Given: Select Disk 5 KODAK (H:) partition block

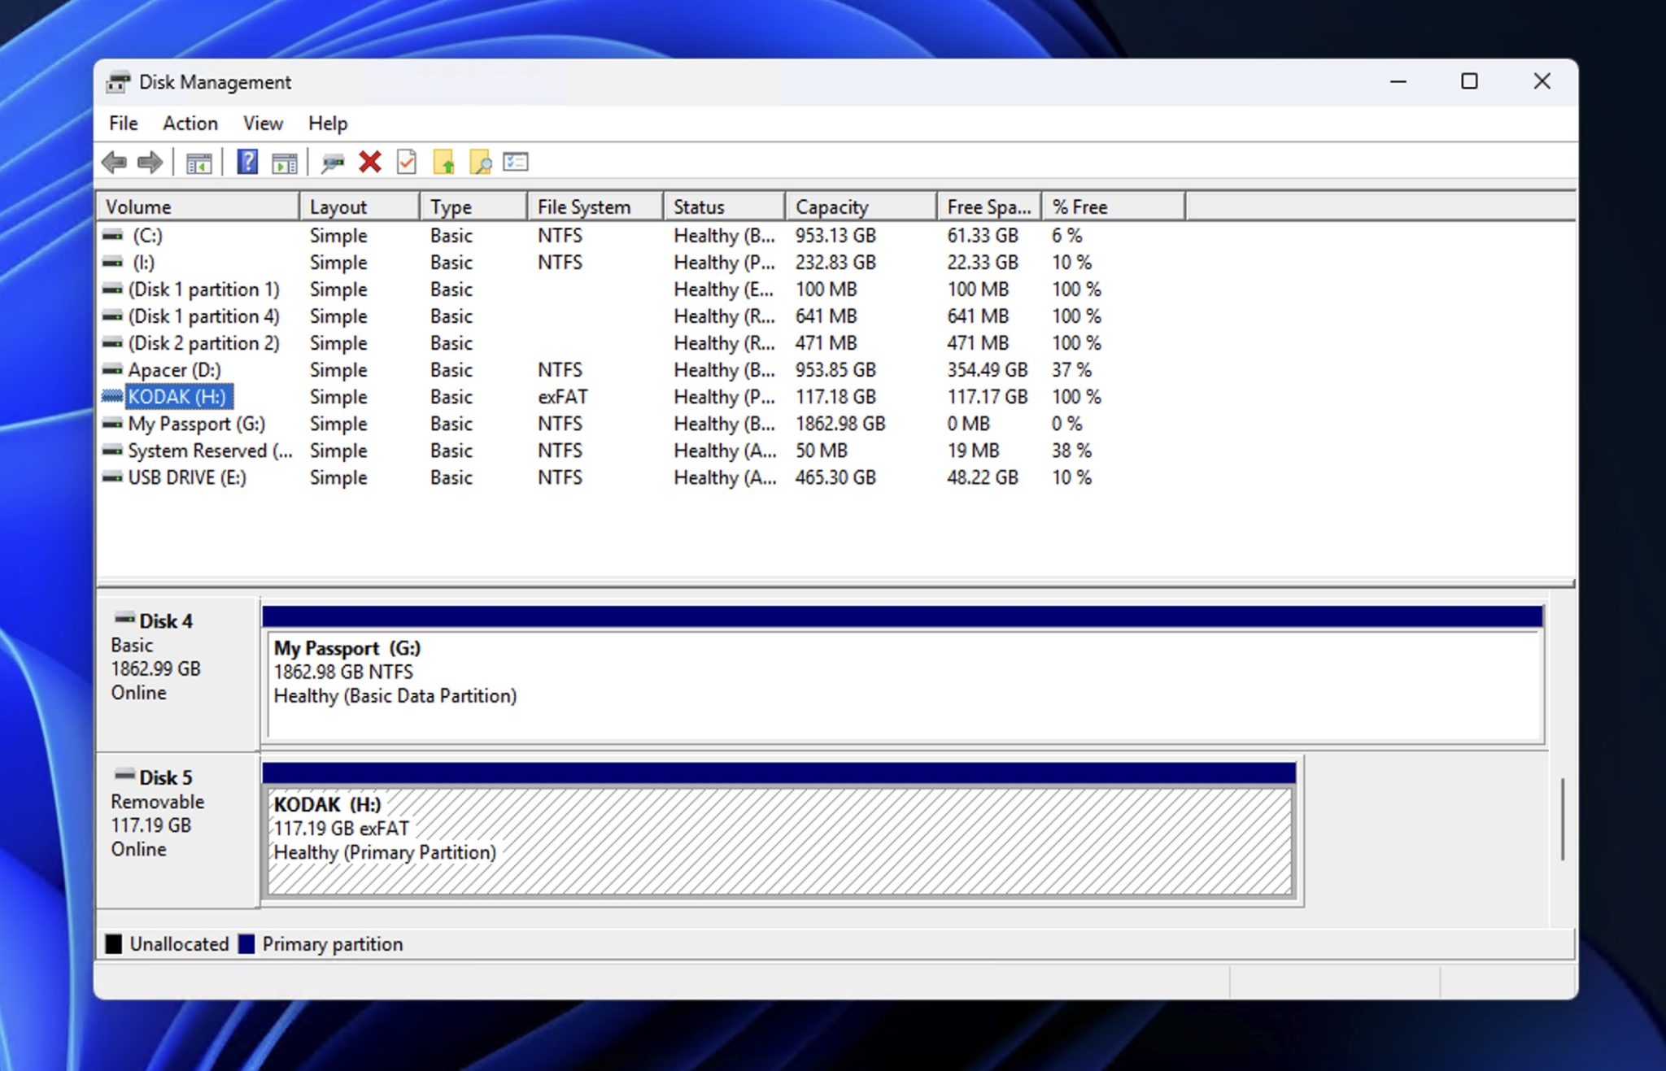Looking at the screenshot, I should pos(778,841).
